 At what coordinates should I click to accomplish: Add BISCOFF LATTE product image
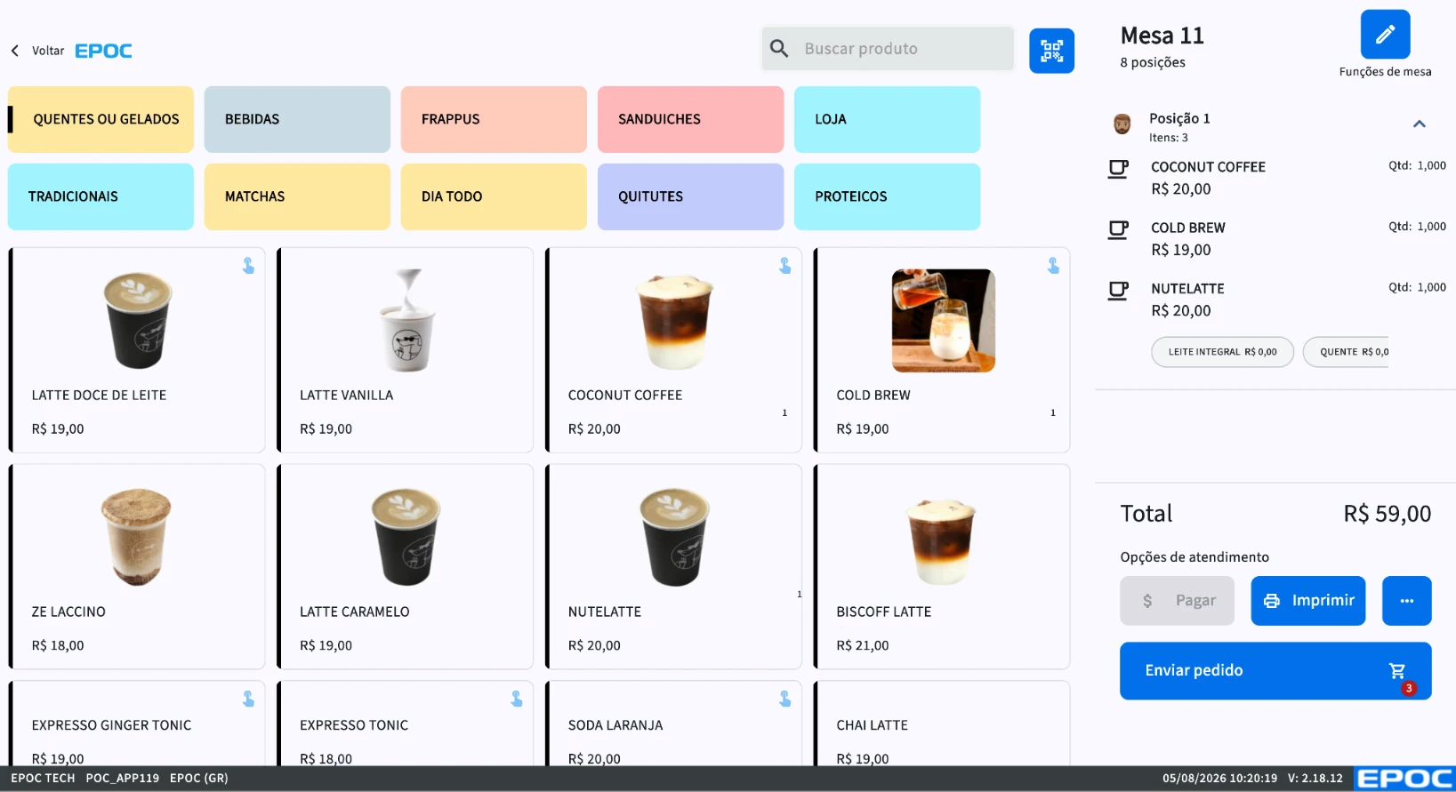(x=943, y=540)
